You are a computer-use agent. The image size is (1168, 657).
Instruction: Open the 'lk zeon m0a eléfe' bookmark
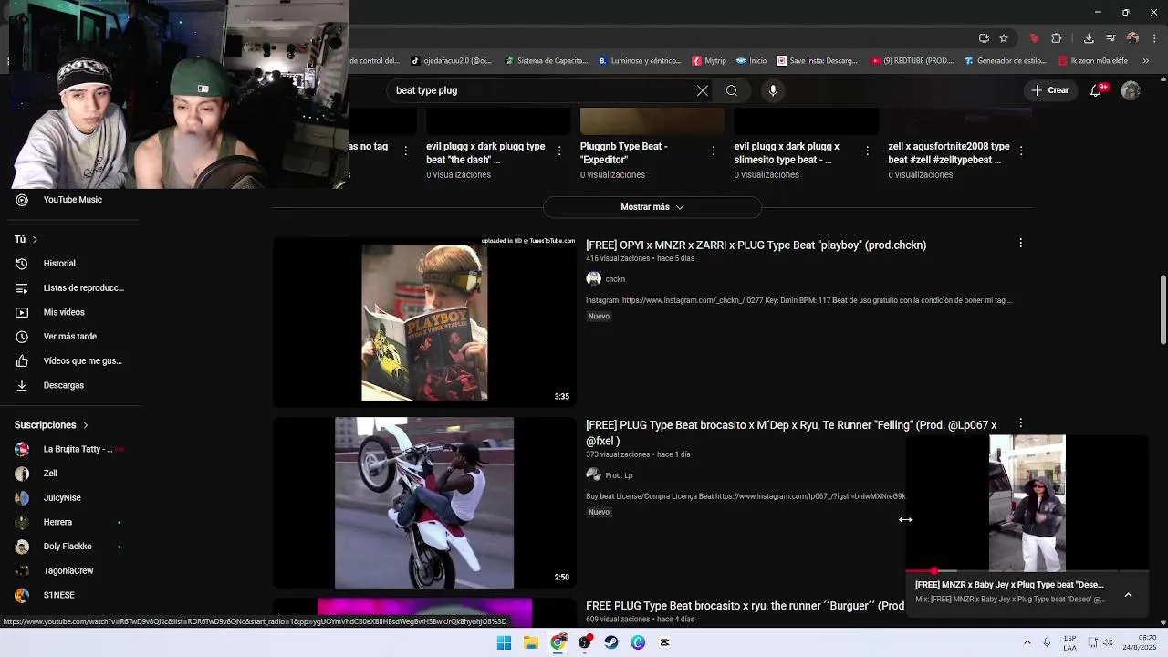[x=1093, y=61]
